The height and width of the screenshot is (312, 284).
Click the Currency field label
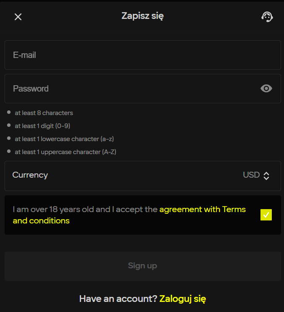(30, 175)
